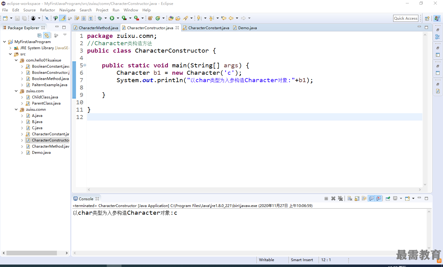Toggle Mark Occurrences highlighter
Screen dimensions: 443x267
click(63, 18)
